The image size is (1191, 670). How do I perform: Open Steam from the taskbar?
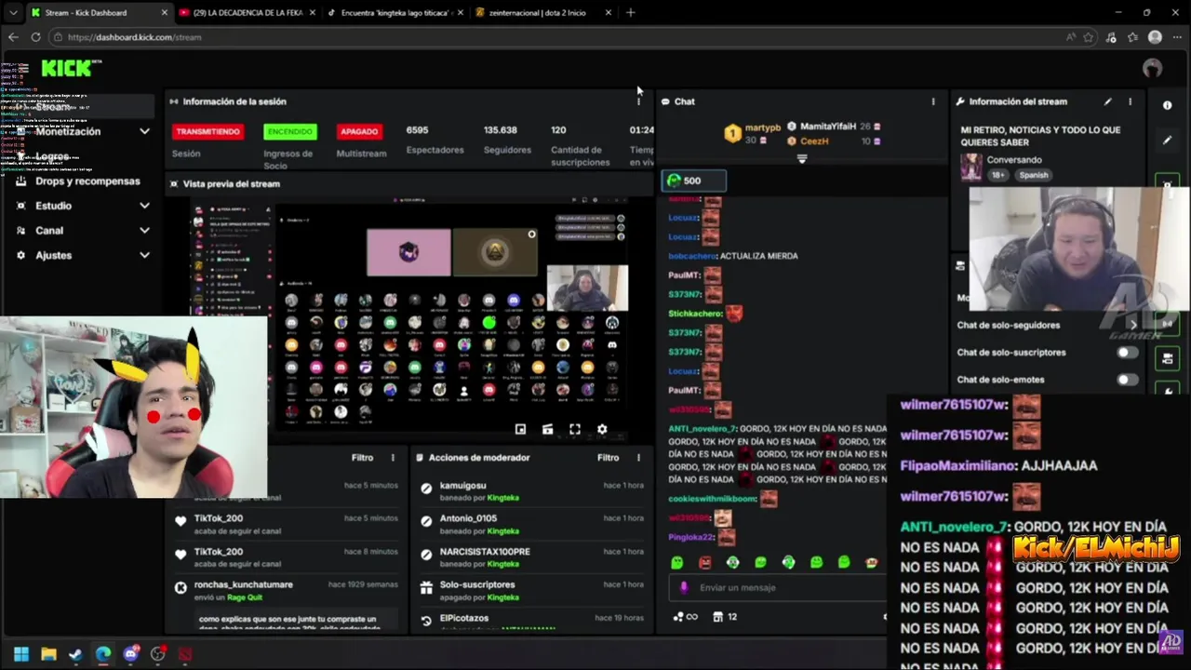75,654
